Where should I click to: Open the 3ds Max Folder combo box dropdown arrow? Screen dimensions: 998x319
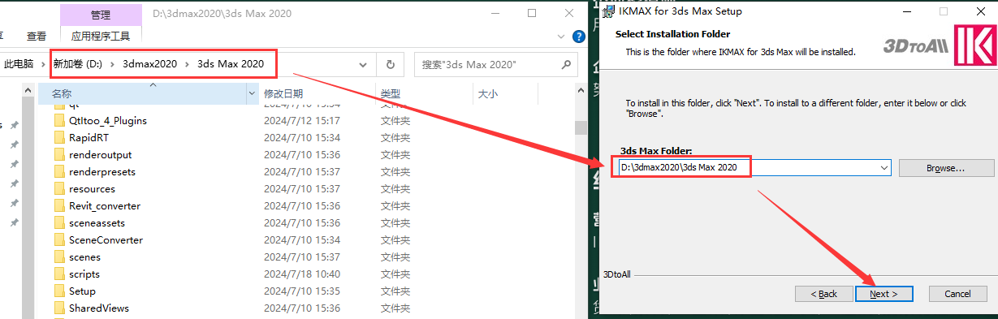(884, 167)
